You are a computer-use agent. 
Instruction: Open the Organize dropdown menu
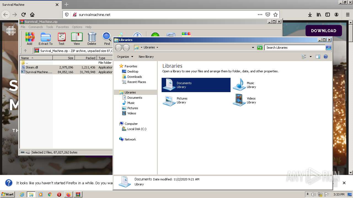125,57
